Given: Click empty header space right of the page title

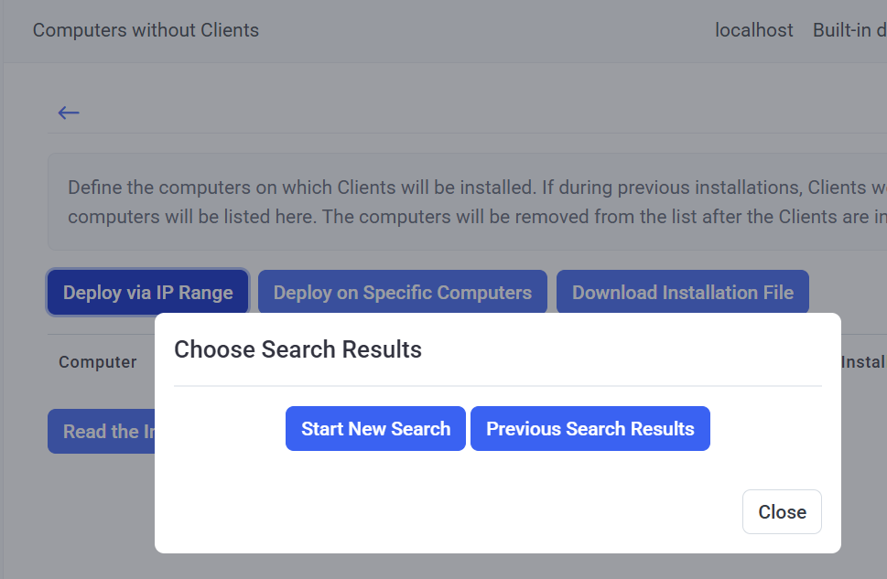Looking at the screenshot, I should [x=485, y=30].
